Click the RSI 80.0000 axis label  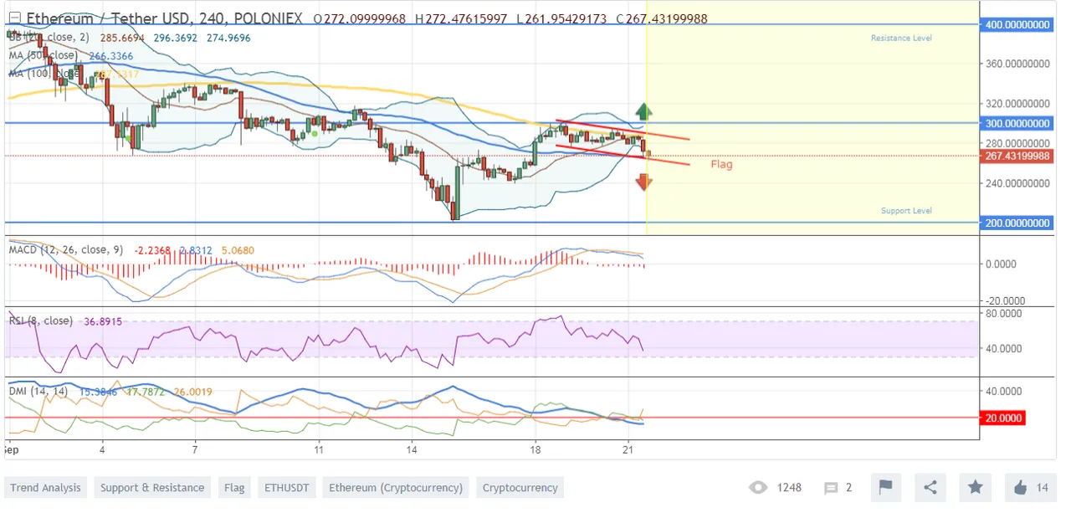[1004, 313]
